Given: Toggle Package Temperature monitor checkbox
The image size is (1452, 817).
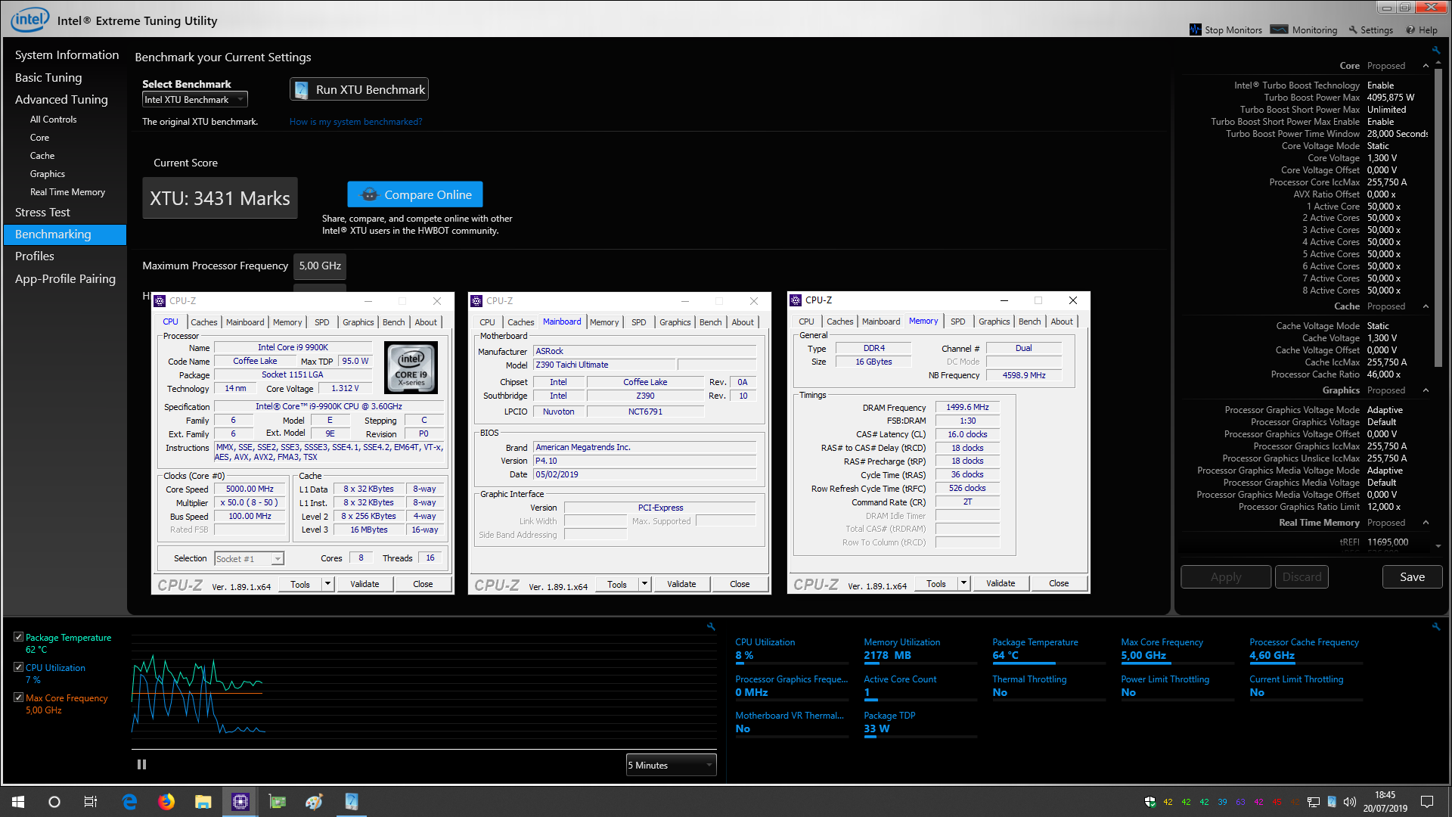Looking at the screenshot, I should click(19, 637).
